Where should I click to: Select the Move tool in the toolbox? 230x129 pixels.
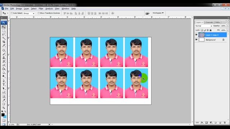tap(4, 27)
